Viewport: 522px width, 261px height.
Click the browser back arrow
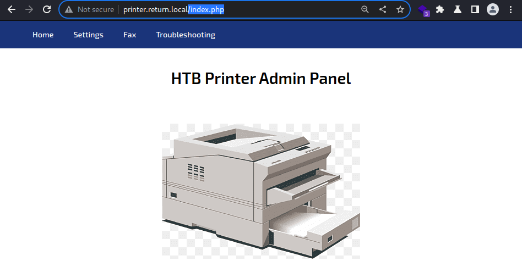(12, 10)
